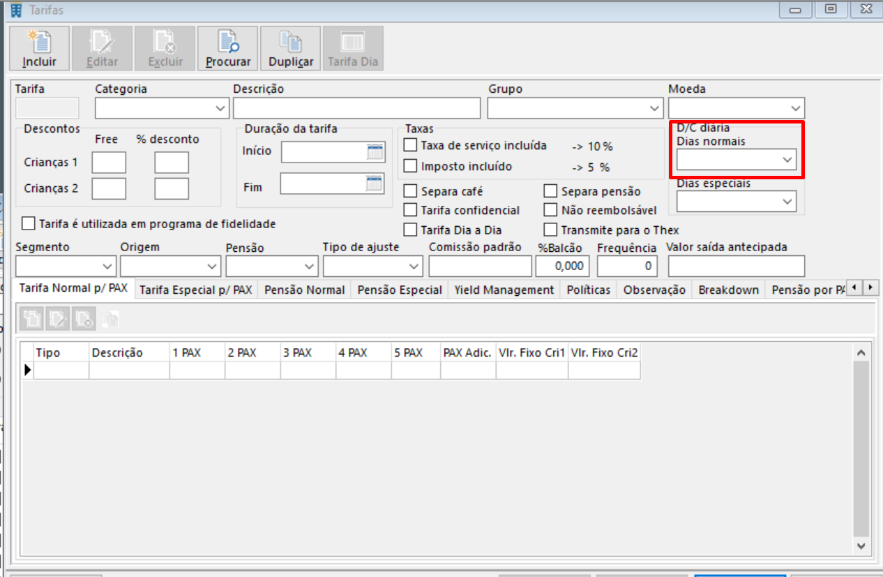883x577 pixels.
Task: Switch to the Pensão Especial tab
Action: (400, 290)
